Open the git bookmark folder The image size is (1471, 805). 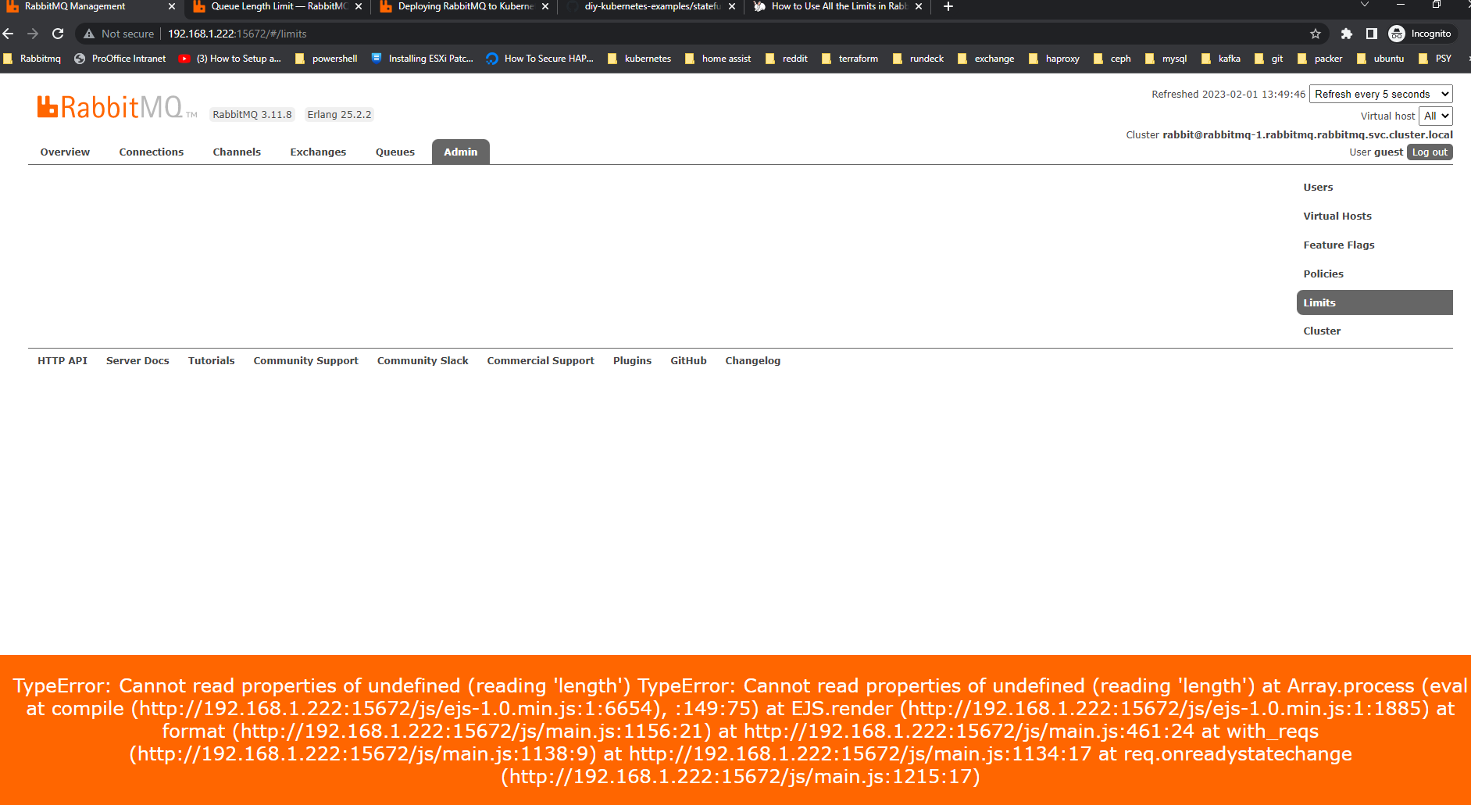(x=1269, y=59)
